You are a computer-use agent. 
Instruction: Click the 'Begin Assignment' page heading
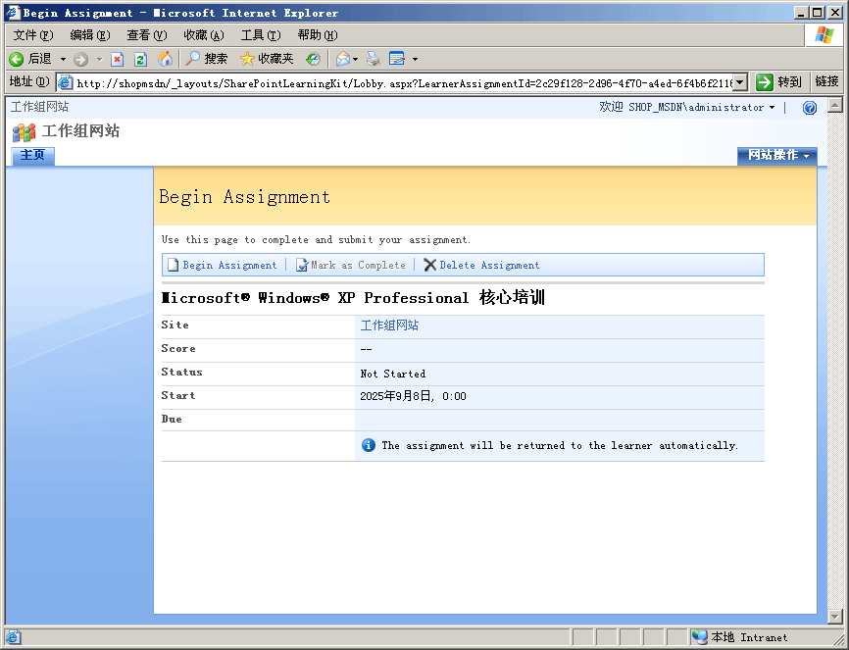(245, 197)
